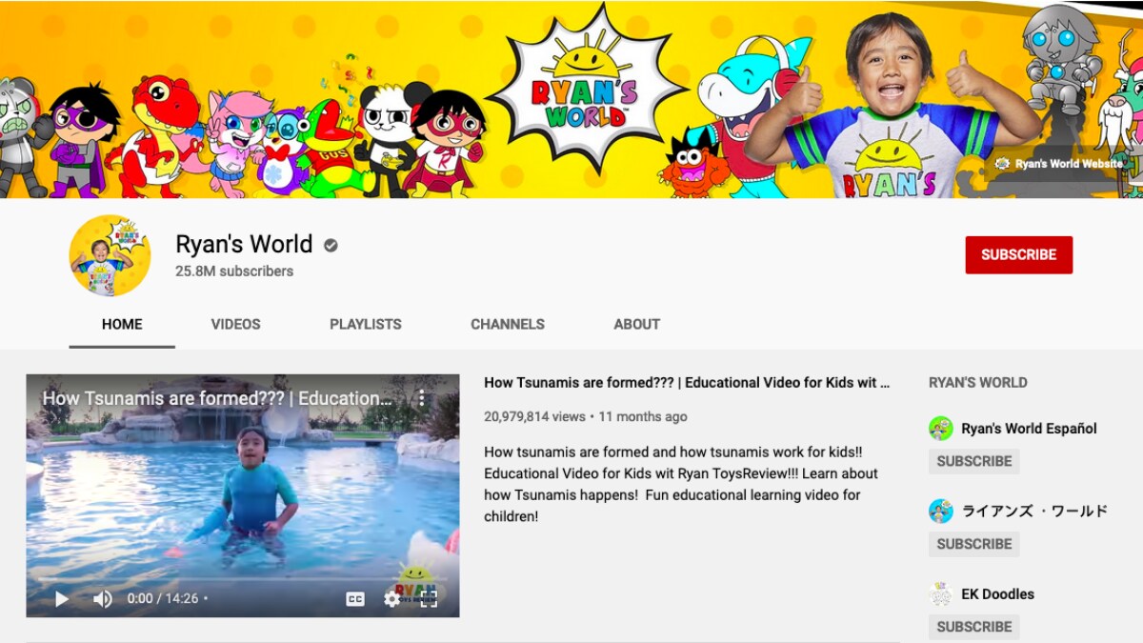Open the video's three-dot more menu
The image size is (1143, 643).
point(422,398)
